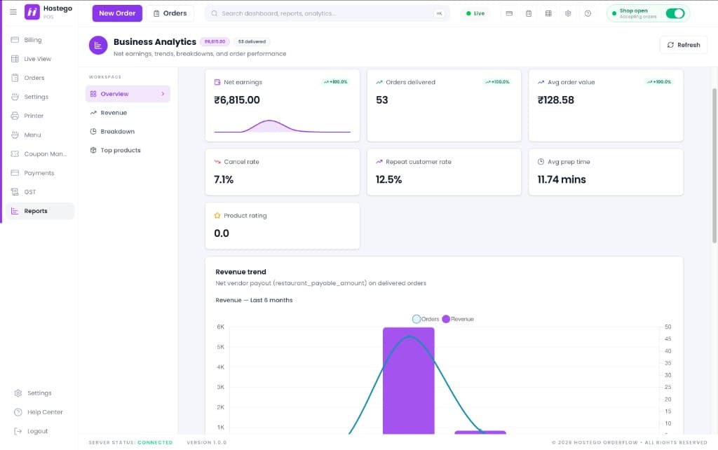Viewport: 718px width, 450px height.
Task: Open the gear settings icon in top toolbar
Action: coord(568,13)
